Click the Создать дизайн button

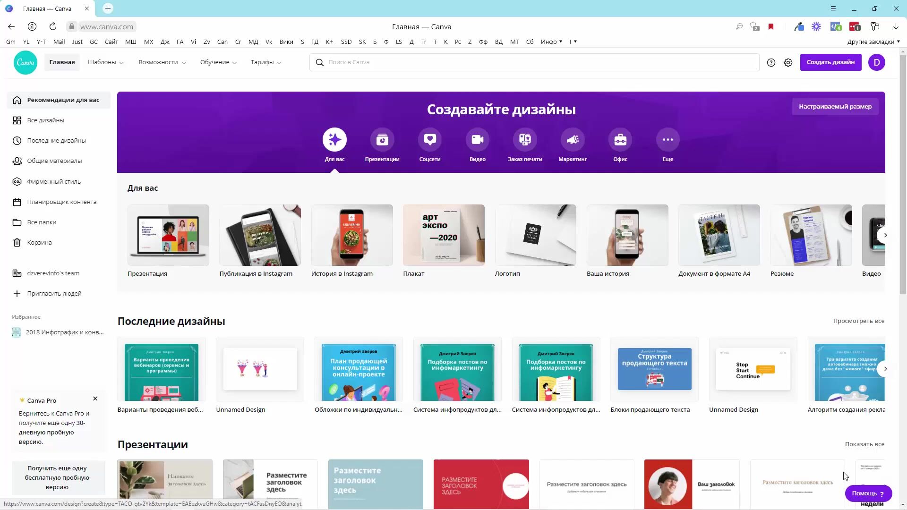point(830,62)
